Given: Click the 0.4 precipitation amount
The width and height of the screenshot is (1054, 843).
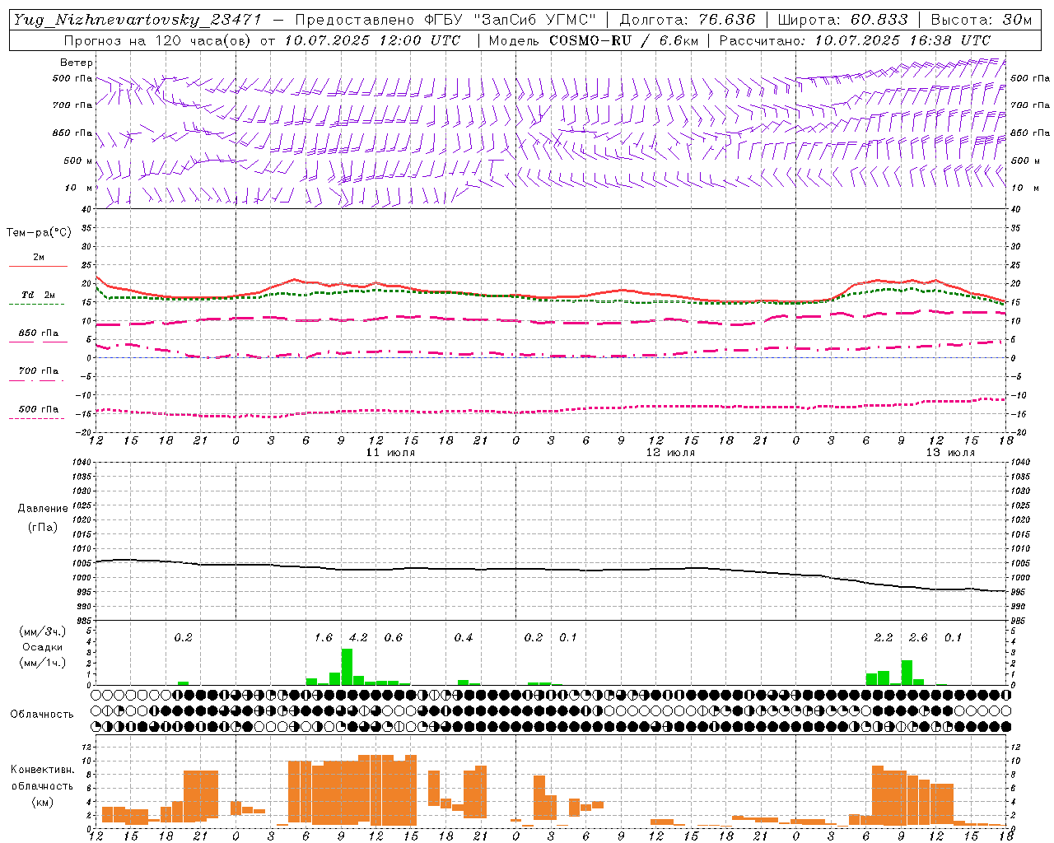Looking at the screenshot, I should click(x=464, y=637).
